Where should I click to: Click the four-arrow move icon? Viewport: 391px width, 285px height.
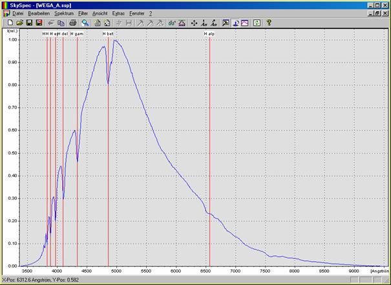195,23
